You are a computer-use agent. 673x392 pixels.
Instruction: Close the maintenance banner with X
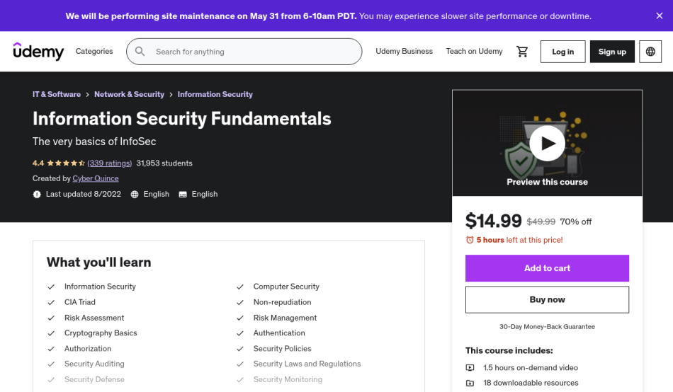pos(659,16)
